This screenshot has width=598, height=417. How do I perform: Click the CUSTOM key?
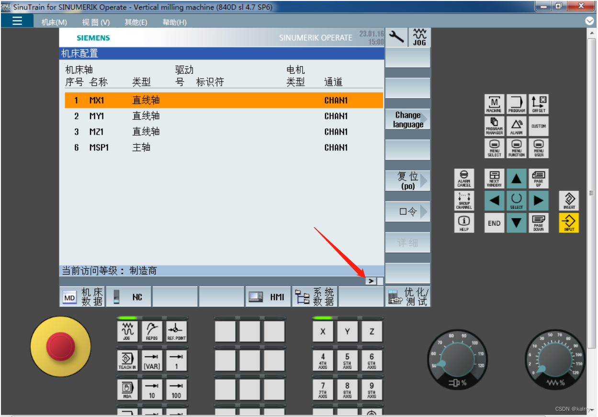(539, 126)
